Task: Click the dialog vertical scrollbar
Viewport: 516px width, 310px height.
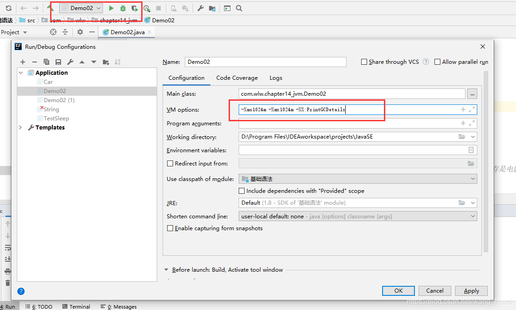Action: pos(486,161)
